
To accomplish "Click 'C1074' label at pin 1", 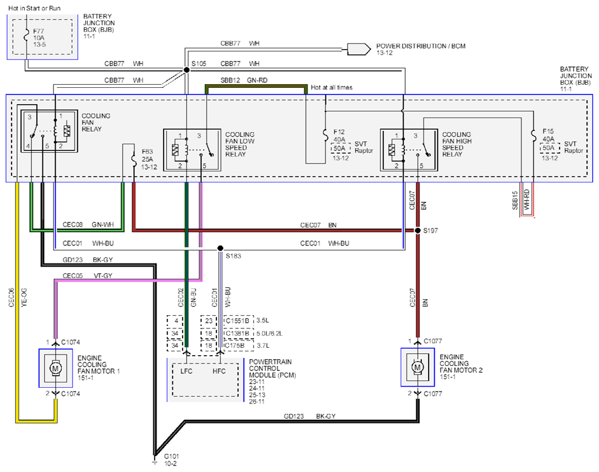I will point(71,342).
